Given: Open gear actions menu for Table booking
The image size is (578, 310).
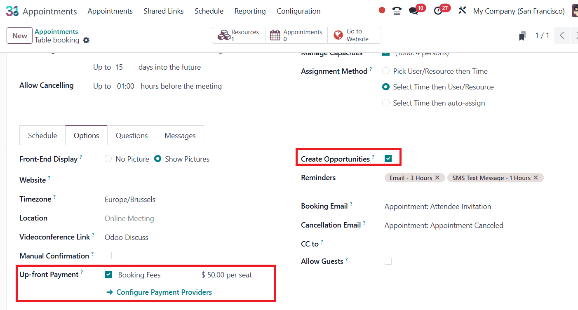Looking at the screenshot, I should coord(86,40).
